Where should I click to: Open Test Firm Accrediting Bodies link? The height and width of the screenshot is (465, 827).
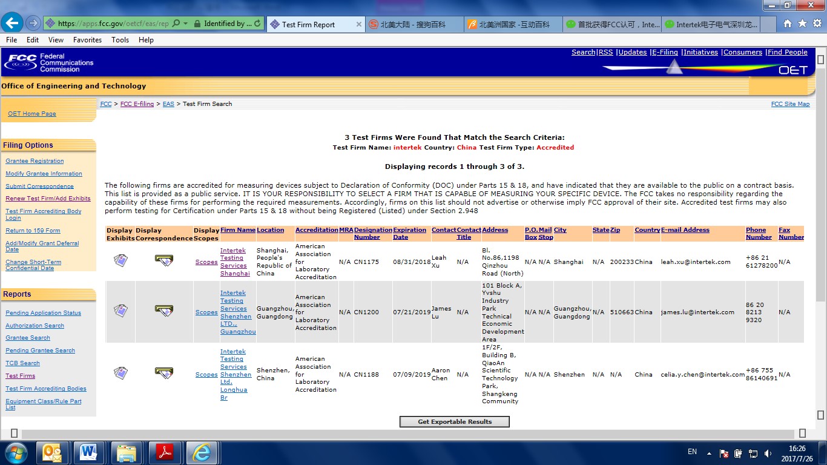click(46, 389)
